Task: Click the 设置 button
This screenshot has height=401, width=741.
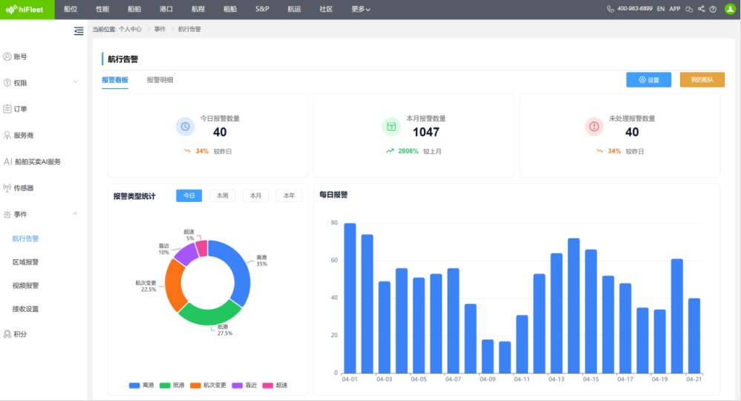Action: [x=648, y=80]
